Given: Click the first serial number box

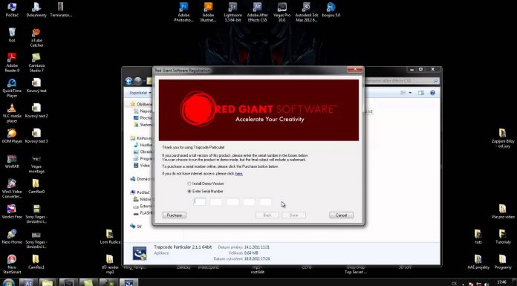Looking at the screenshot, I should tap(200, 201).
